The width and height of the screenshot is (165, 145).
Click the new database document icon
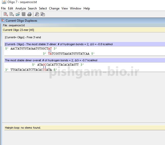[x=12, y=14]
